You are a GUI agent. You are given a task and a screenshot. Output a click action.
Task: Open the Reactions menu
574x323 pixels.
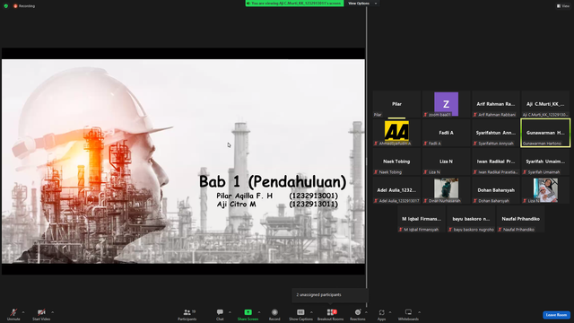point(357,314)
